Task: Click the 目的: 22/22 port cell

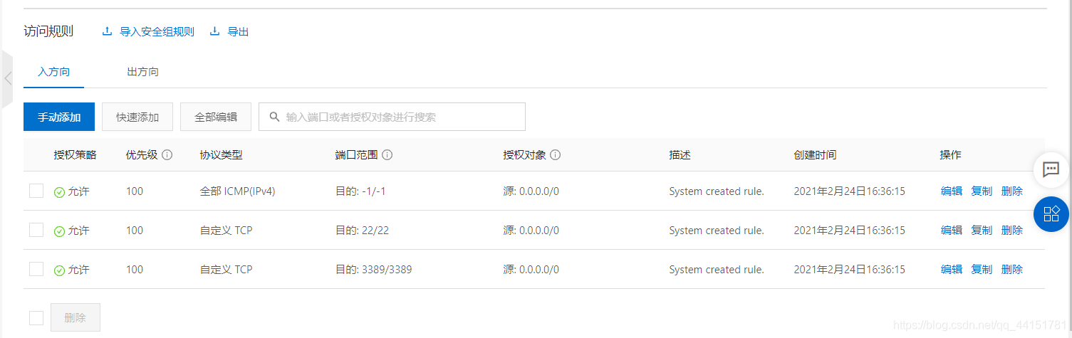Action: point(362,230)
